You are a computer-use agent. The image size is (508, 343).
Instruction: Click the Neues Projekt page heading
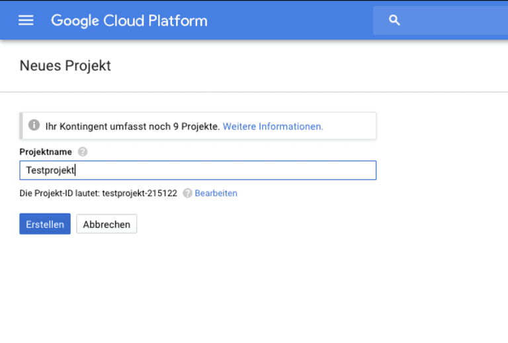coord(65,65)
